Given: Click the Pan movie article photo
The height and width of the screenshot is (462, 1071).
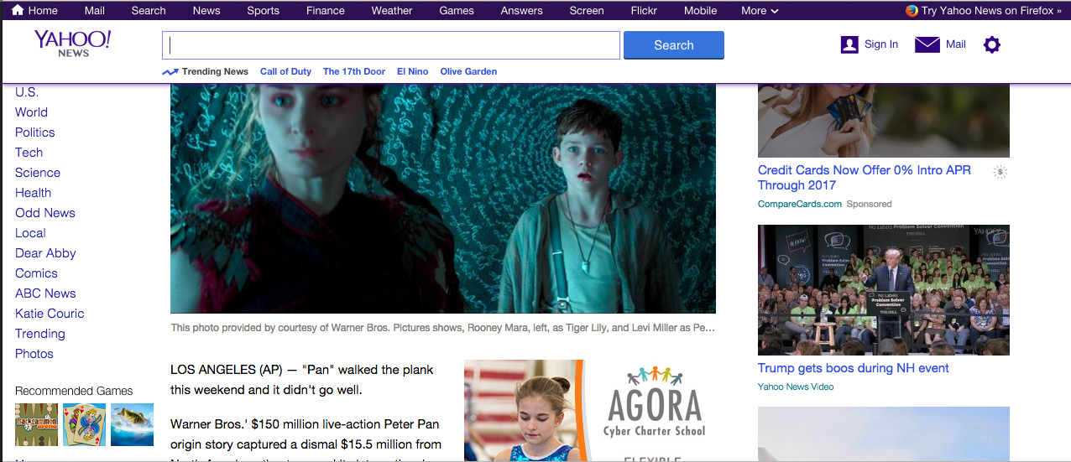Looking at the screenshot, I should [x=443, y=199].
